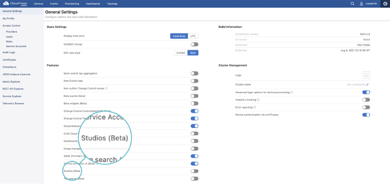This screenshot has height=184, width=390.
Task: Disable Device authentication via certificates toggle
Action: (x=366, y=115)
